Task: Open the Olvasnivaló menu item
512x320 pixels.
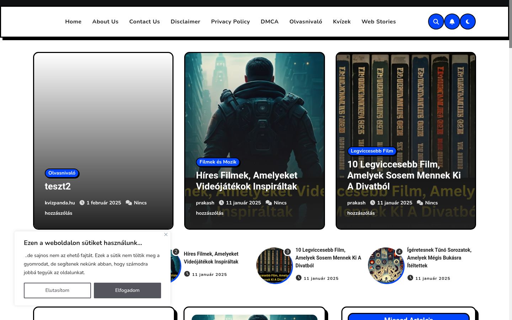Action: [306, 22]
